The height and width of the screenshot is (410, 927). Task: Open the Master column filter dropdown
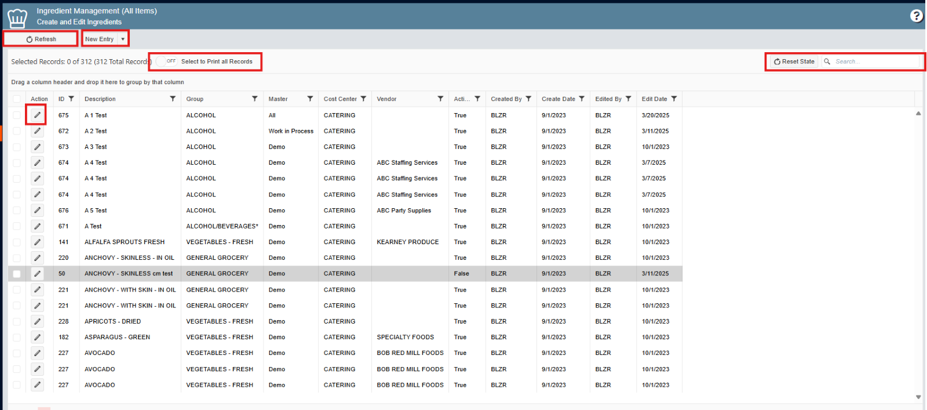pyautogui.click(x=310, y=99)
